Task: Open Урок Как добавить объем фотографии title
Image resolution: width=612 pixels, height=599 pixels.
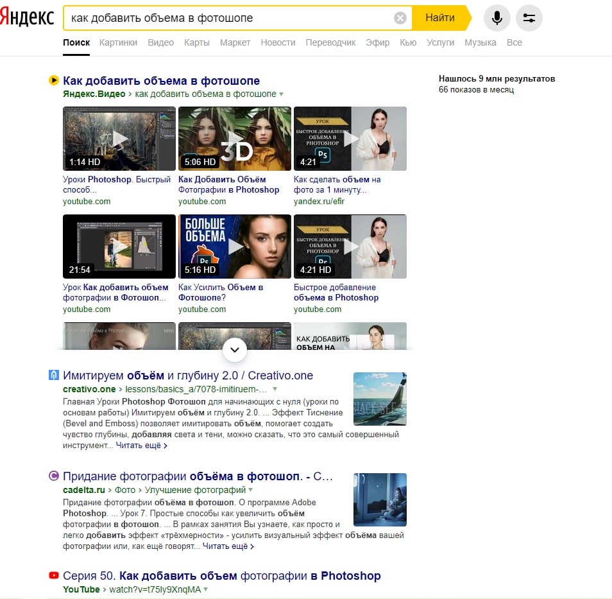Action: coord(115,292)
